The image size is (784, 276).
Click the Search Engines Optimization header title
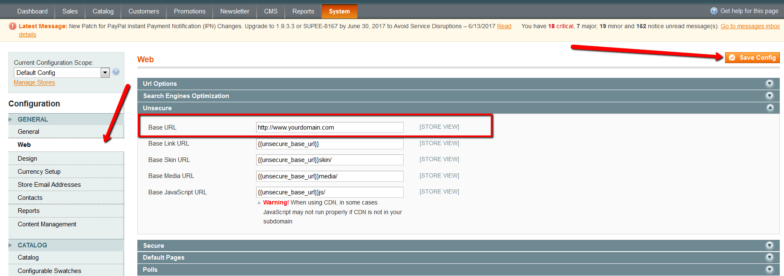186,96
